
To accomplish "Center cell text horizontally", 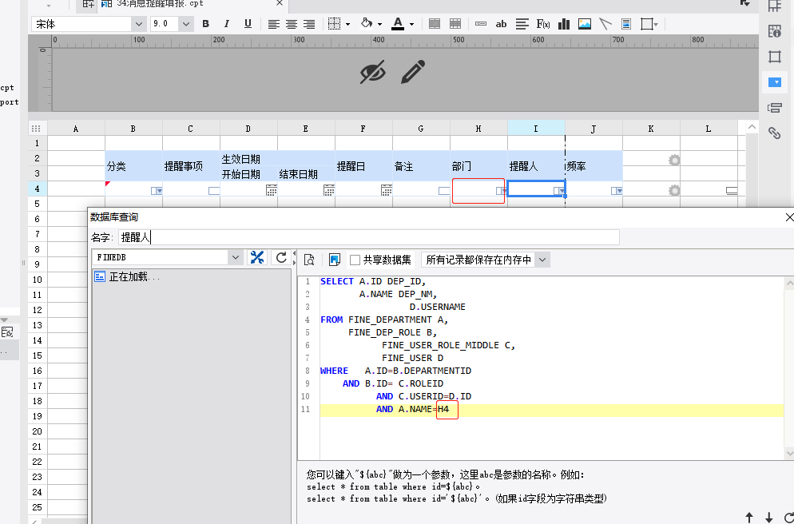I will tap(292, 24).
